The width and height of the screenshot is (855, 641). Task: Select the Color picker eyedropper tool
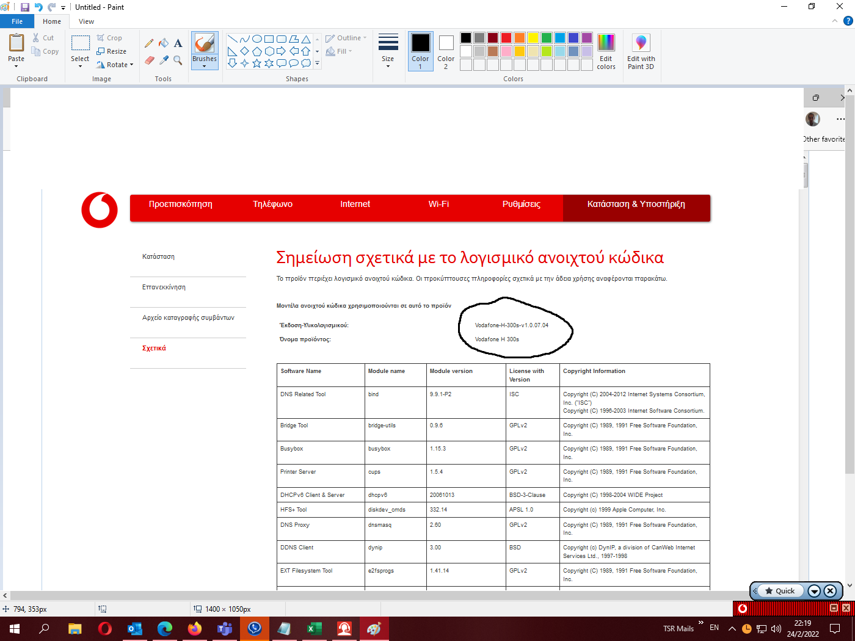click(x=164, y=60)
